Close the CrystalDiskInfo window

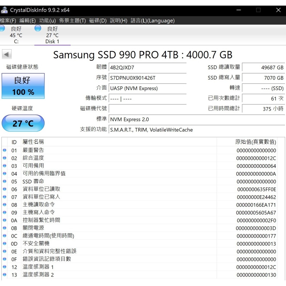point(278,10)
